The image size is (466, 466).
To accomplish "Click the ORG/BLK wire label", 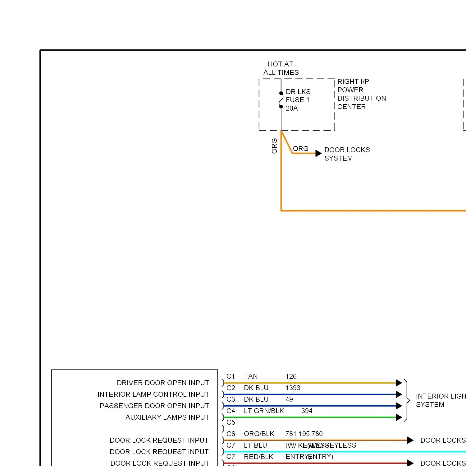I will (x=259, y=434).
